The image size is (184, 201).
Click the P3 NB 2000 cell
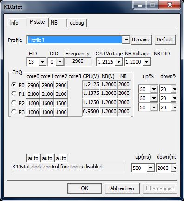[x=124, y=112]
